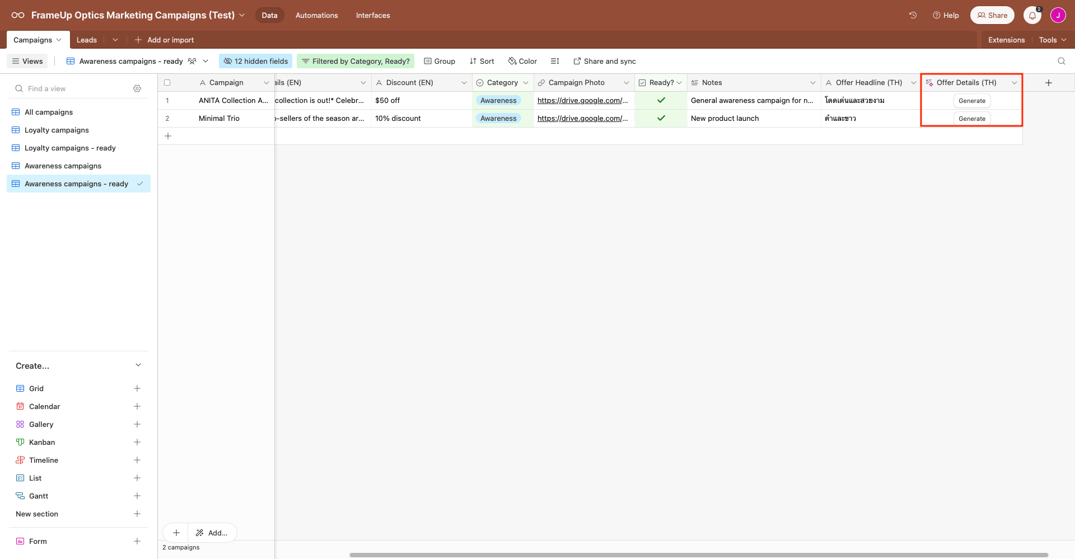This screenshot has width=1075, height=559.
Task: Toggle Ready? checkmark for Minimal Trio row
Action: pos(661,118)
